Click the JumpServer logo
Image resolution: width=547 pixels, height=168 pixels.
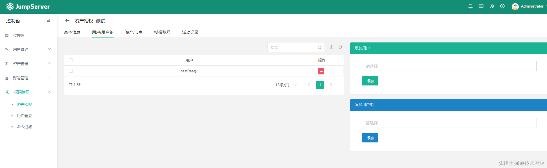28,6
